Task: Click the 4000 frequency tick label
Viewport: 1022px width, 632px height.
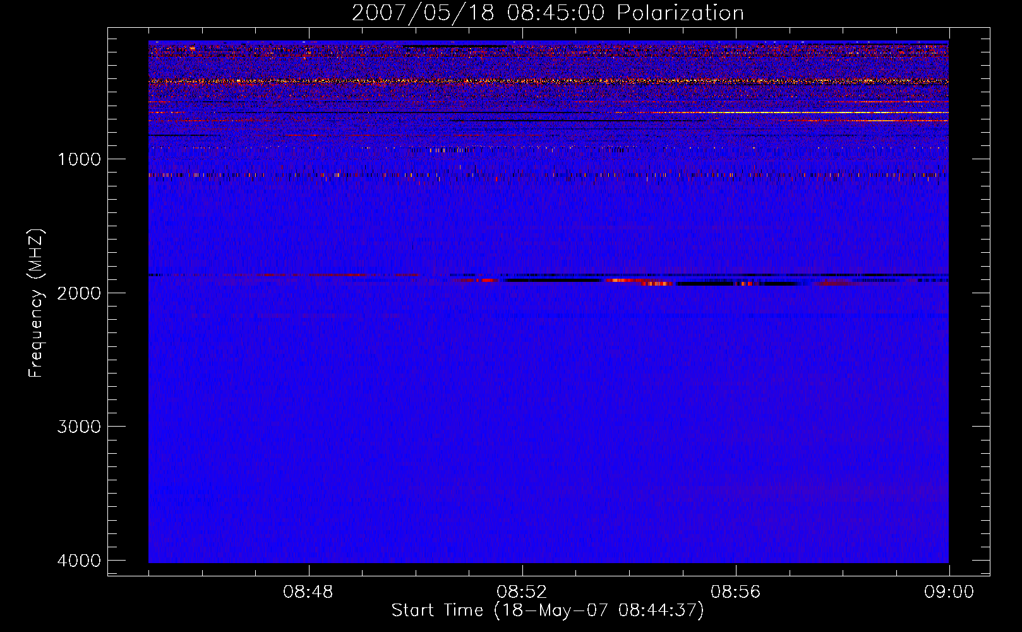Action: tap(80, 561)
